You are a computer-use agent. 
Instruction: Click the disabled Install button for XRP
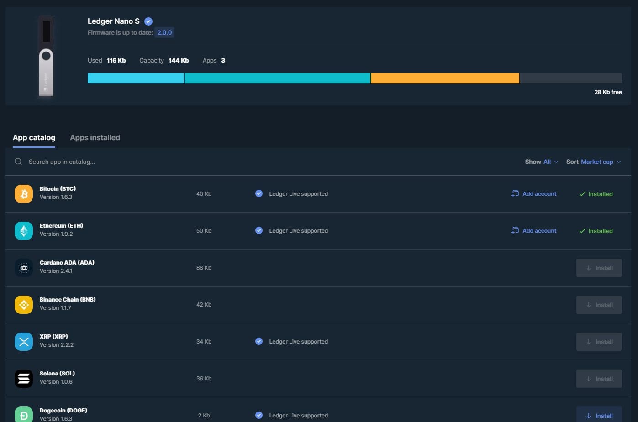pyautogui.click(x=599, y=342)
